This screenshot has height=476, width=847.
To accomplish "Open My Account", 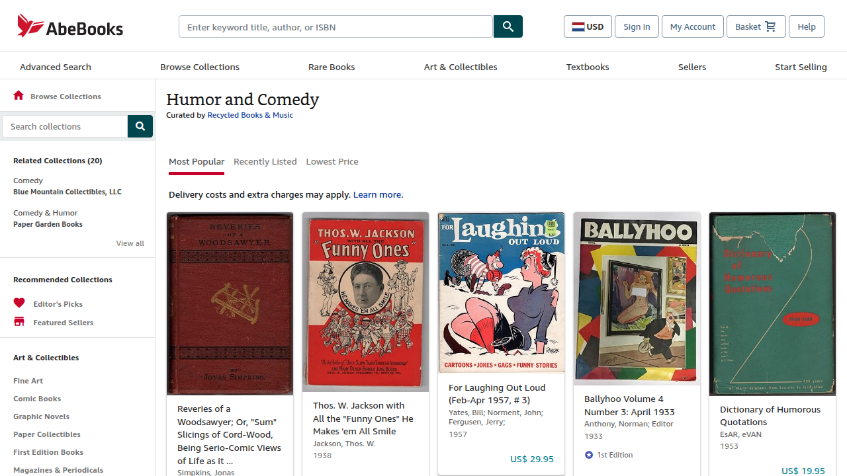I will click(693, 26).
